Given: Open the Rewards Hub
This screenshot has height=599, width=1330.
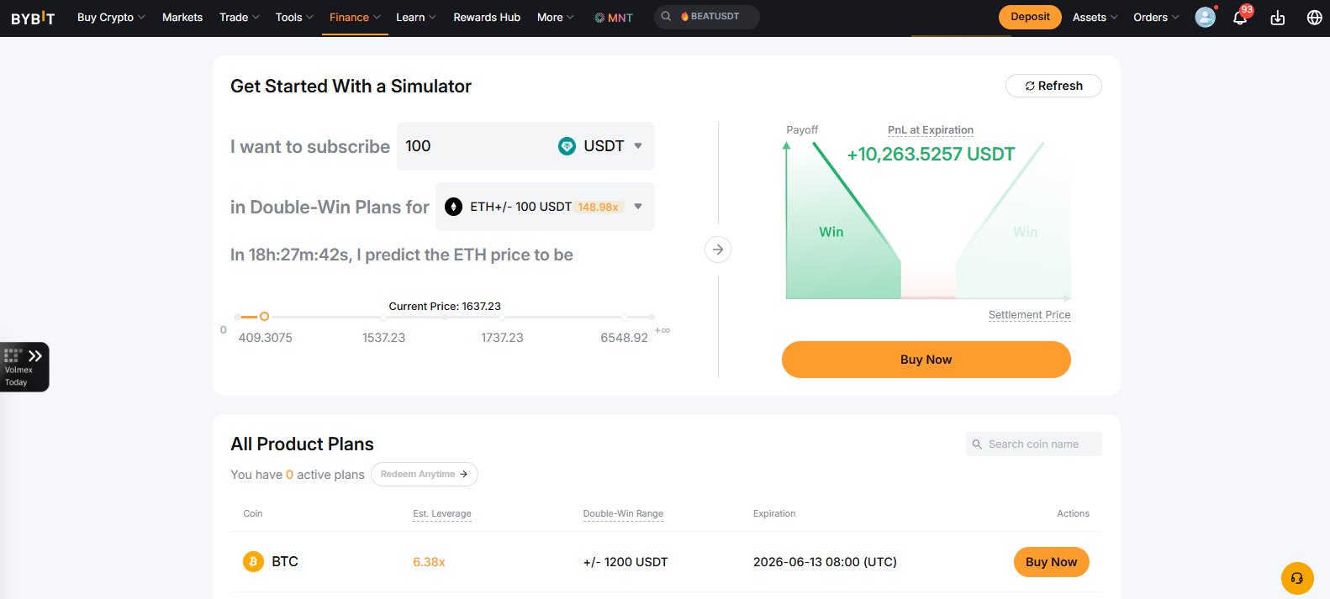Looking at the screenshot, I should [487, 18].
